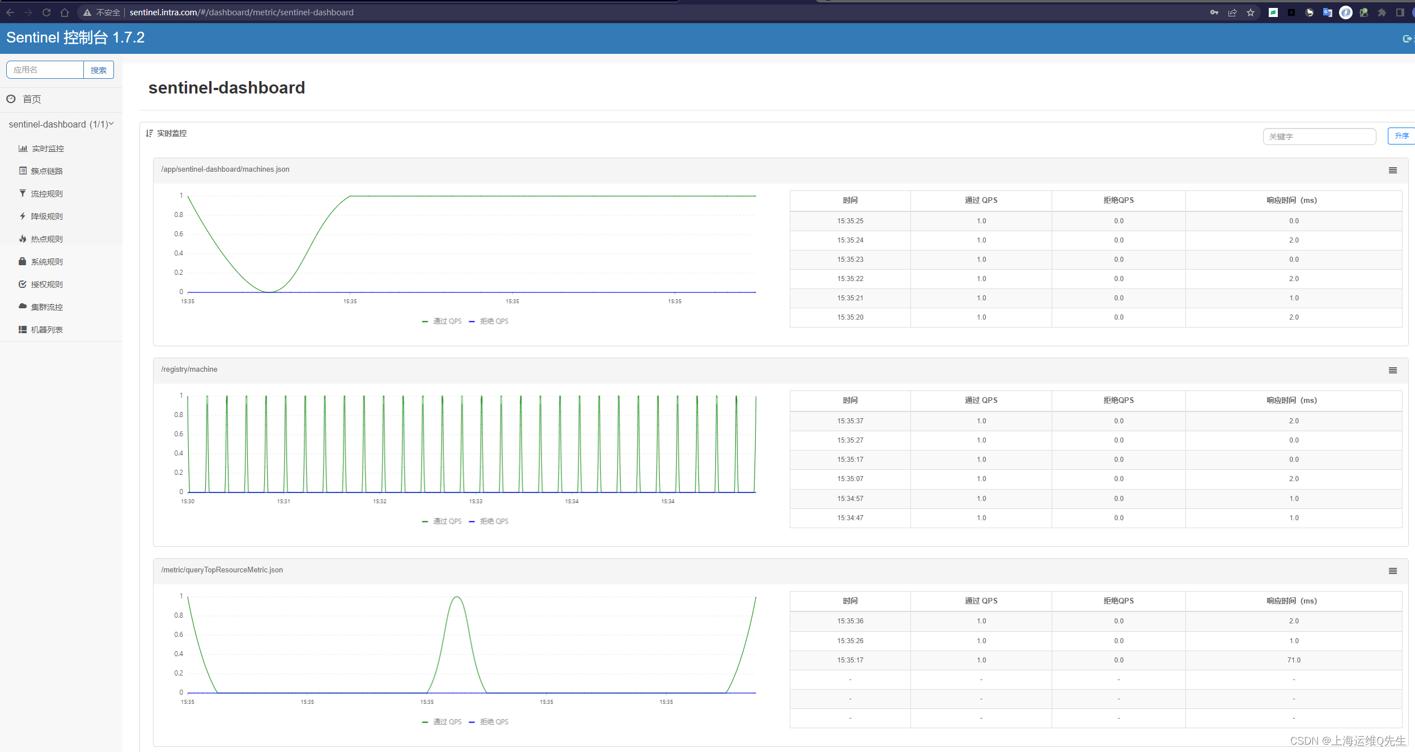Click the /metric/queryTopResourceMetric.json panel title
1415x752 pixels.
click(x=222, y=570)
